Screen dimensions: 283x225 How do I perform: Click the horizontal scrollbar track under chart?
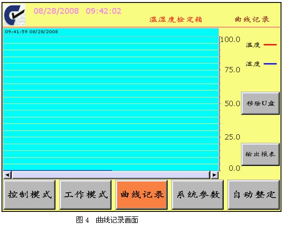pos(111,175)
